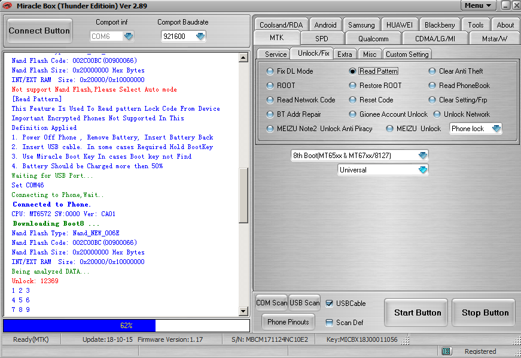Choose the BT Addr Repair option

[270, 114]
